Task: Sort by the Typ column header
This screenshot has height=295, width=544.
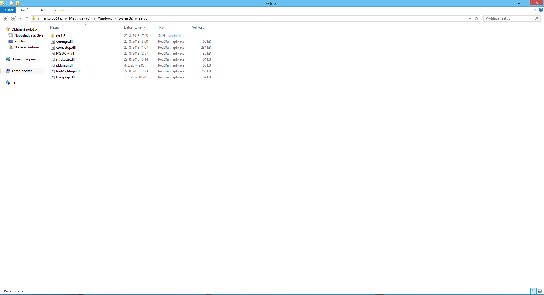Action: [x=173, y=27]
